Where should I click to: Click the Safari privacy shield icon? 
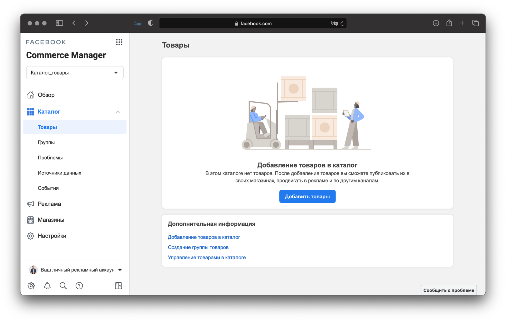(x=151, y=23)
